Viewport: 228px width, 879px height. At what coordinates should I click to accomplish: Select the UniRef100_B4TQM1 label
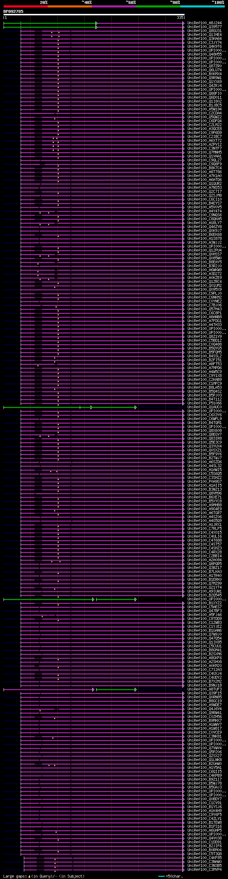(204, 423)
